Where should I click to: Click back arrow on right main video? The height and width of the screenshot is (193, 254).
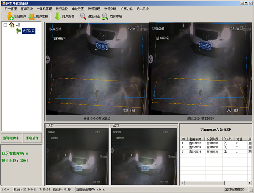[x=151, y=59]
